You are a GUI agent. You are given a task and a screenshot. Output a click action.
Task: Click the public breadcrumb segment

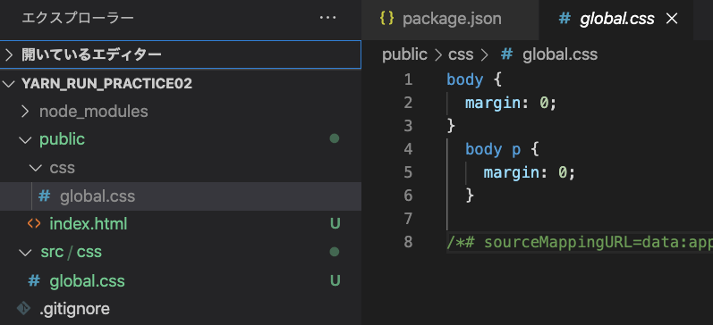tap(404, 55)
